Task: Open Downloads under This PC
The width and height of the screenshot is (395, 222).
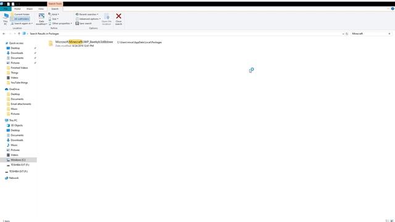Action: tap(17, 140)
